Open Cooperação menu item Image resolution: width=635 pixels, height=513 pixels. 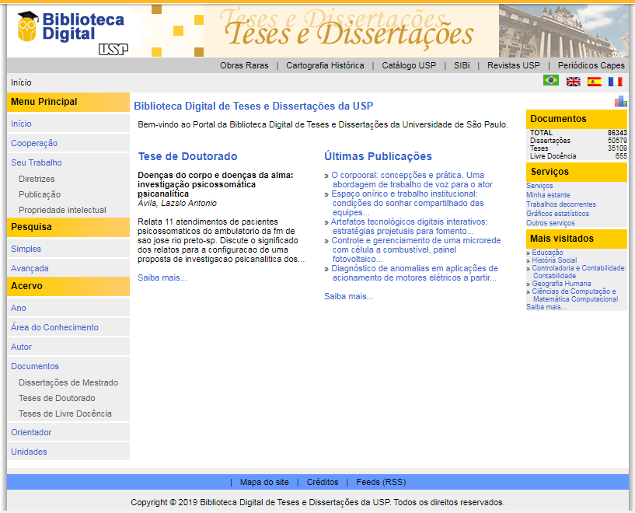(34, 143)
